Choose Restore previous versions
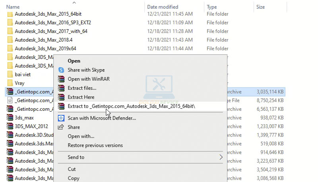This screenshot has width=318, height=182. point(95,145)
